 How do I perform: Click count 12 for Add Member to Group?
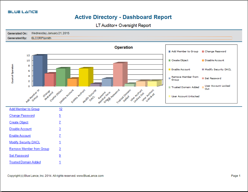click(61, 109)
